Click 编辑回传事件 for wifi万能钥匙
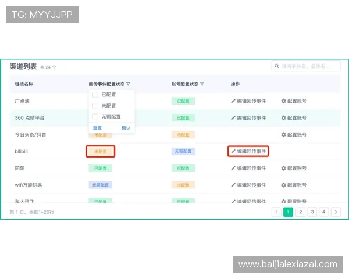Image resolution: width=349 pixels, height=279 pixels. click(248, 185)
